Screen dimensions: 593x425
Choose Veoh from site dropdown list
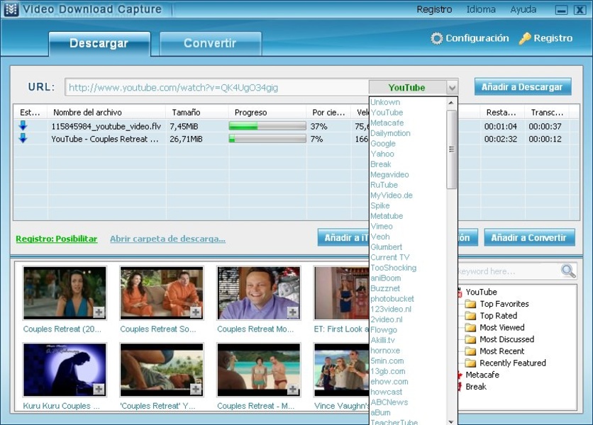click(x=379, y=237)
